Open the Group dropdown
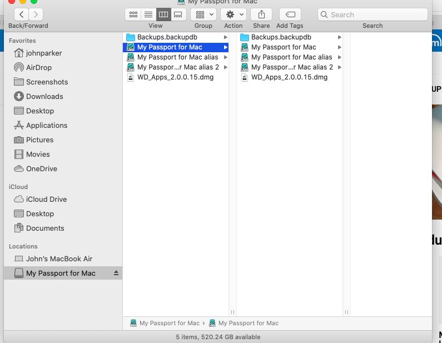 (x=203, y=14)
